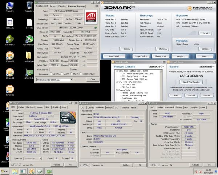Viewport: 218px width, 175px height.
Task: Open the Papierkorb recycle bin icon
Action: point(29,7)
